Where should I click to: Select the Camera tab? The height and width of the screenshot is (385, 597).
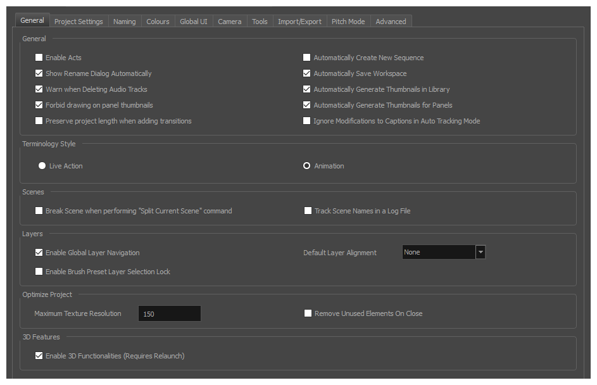[230, 22]
